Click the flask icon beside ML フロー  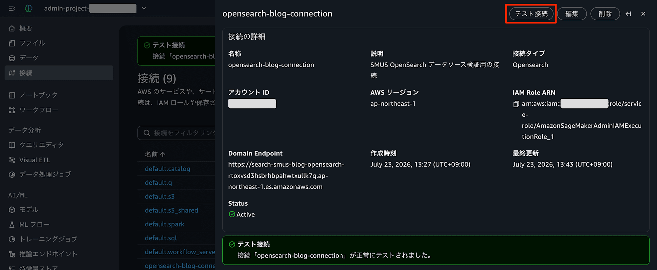(x=12, y=224)
